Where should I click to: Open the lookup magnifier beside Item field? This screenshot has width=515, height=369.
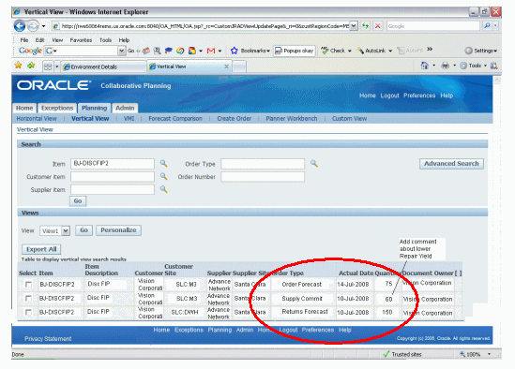(163, 163)
